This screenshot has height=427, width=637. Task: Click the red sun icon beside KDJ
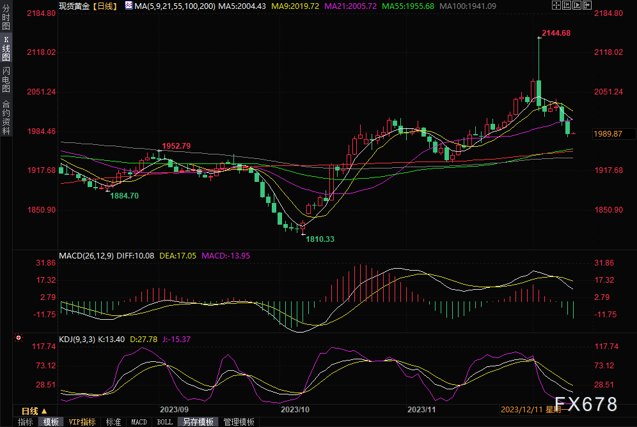point(19,338)
